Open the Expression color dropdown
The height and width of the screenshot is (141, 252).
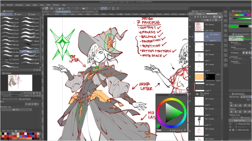[16, 110]
